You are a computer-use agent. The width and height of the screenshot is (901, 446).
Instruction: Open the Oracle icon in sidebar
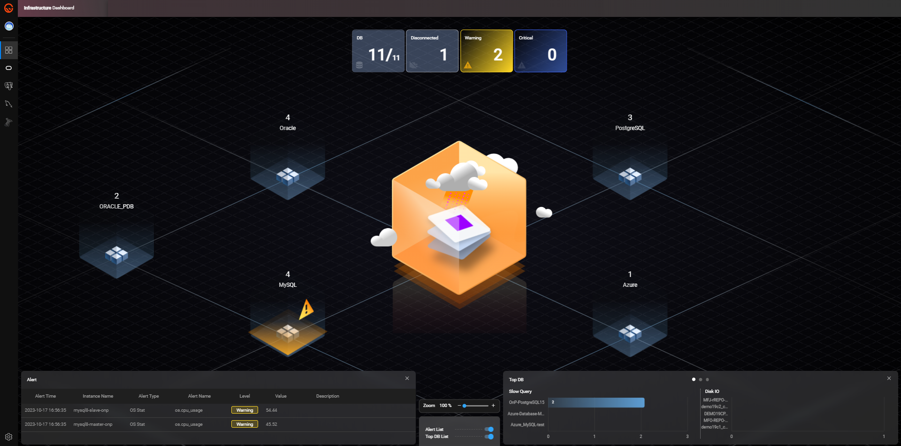pyautogui.click(x=8, y=68)
